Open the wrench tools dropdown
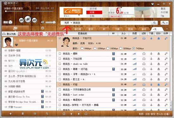 point(165,23)
